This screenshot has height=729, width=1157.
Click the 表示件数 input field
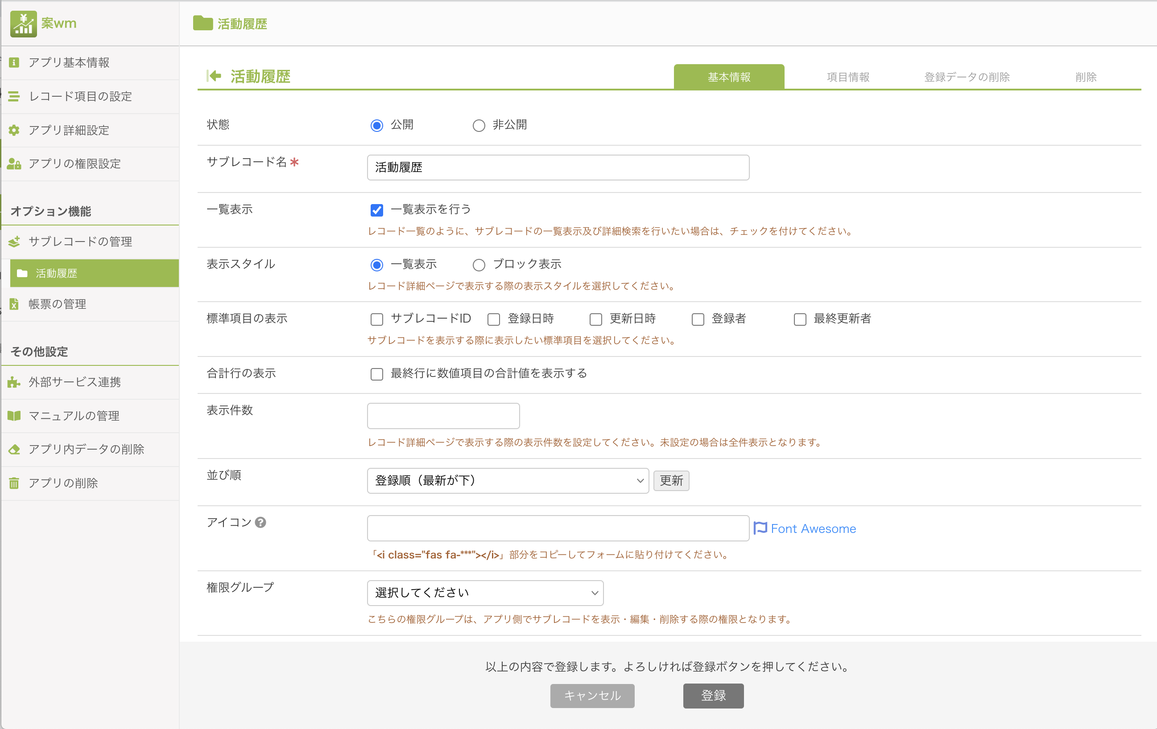443,416
